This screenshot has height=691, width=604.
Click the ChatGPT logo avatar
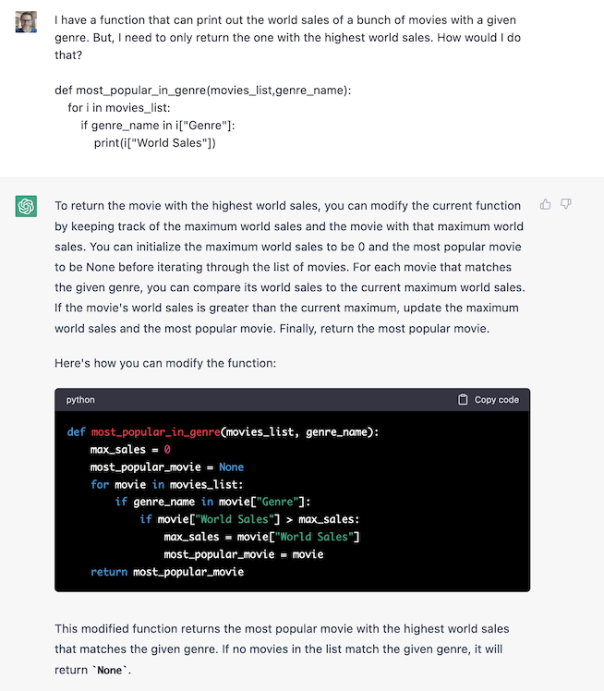pyautogui.click(x=26, y=206)
